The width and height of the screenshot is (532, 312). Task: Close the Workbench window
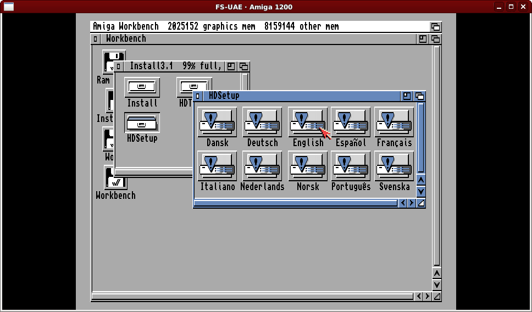click(95, 39)
